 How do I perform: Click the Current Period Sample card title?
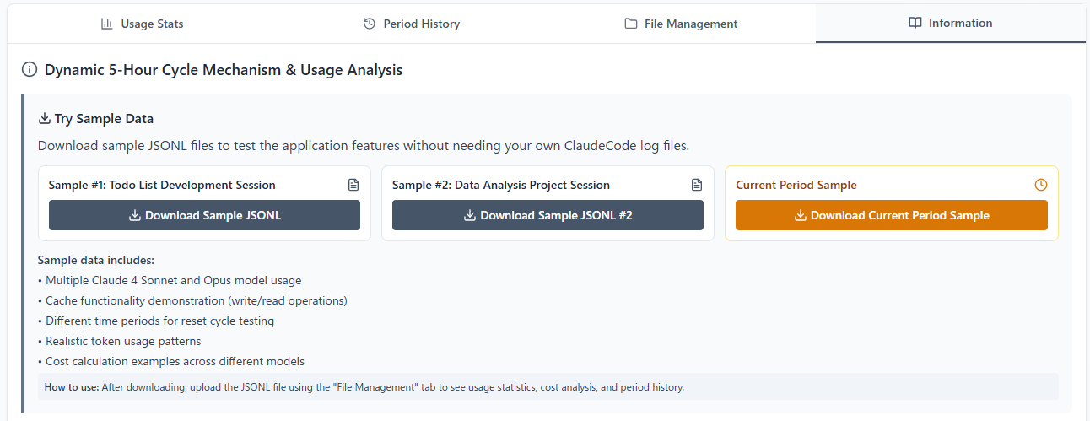tap(796, 185)
